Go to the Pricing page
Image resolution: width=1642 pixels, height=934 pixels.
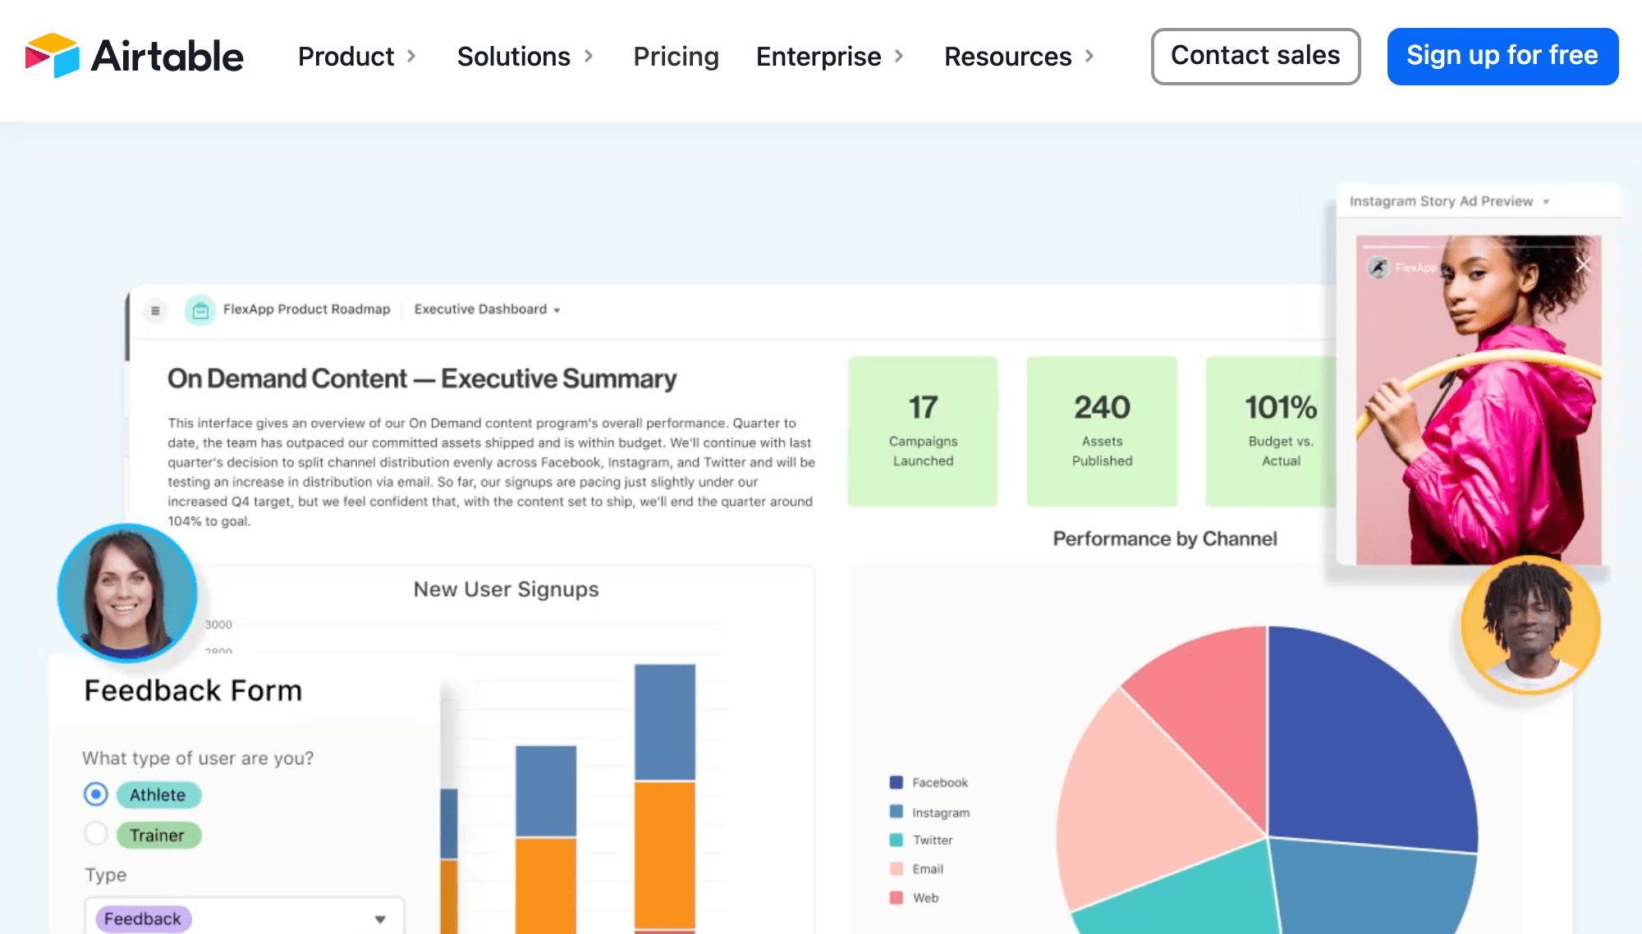[x=676, y=57]
